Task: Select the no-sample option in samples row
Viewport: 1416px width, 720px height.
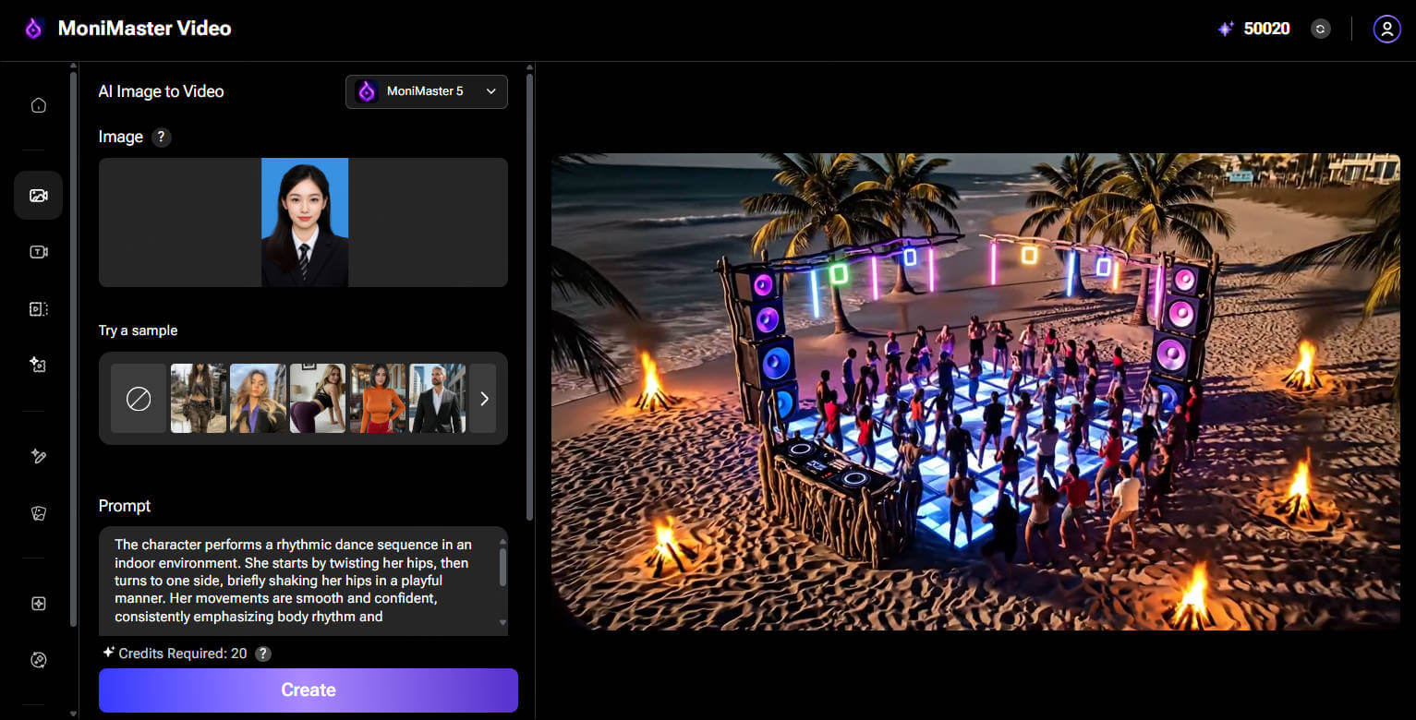Action: 139,399
